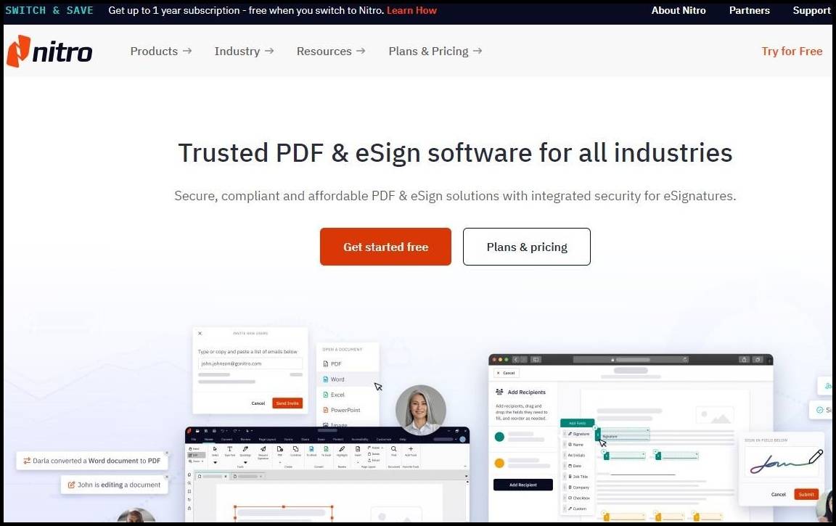Click the Nitro logo
This screenshot has width=836, height=526.
(48, 51)
